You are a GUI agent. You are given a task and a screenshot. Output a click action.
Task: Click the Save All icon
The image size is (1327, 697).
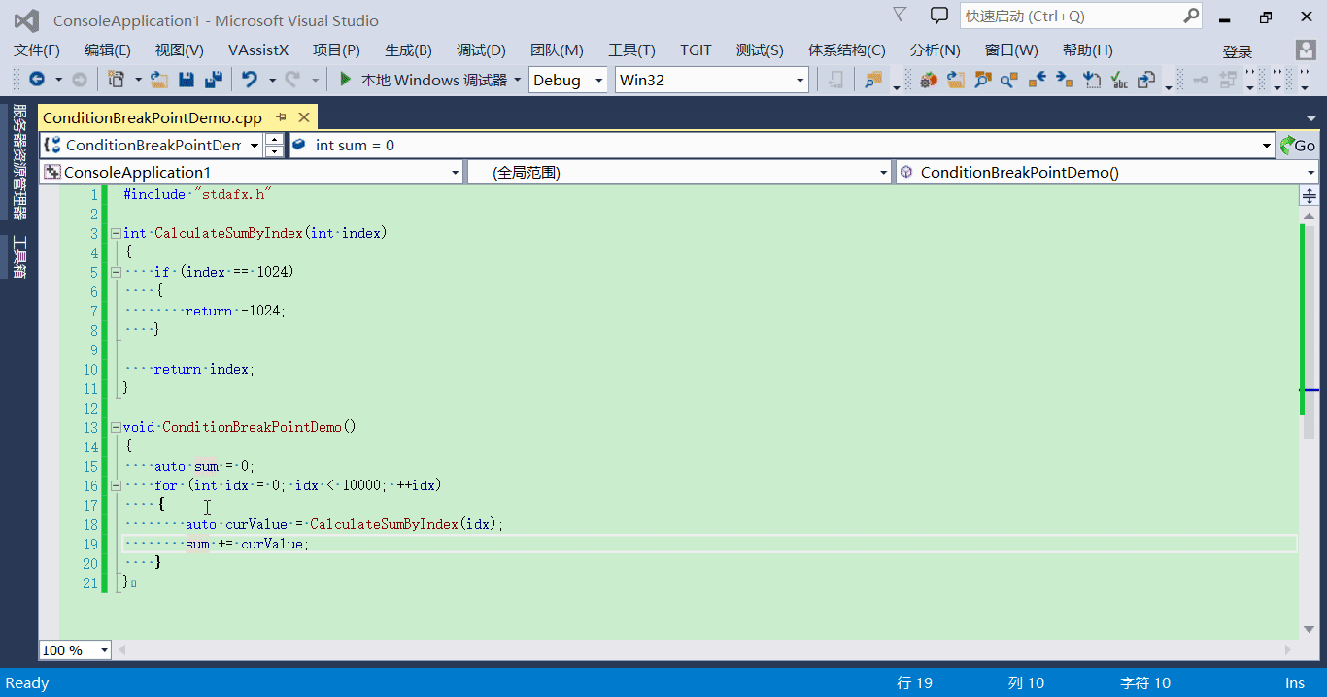(212, 80)
